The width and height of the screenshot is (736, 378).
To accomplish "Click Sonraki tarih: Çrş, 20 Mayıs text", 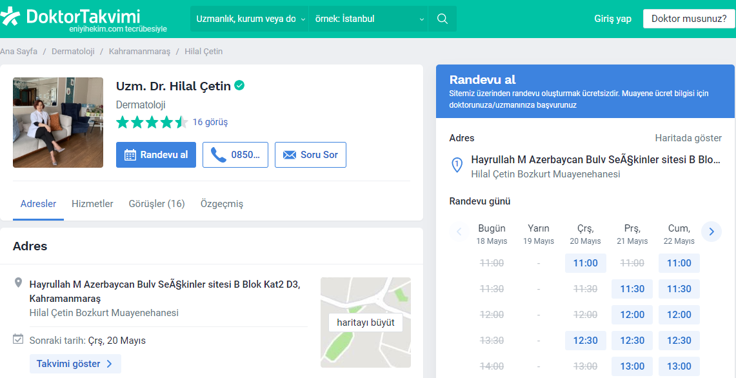I will click(88, 341).
